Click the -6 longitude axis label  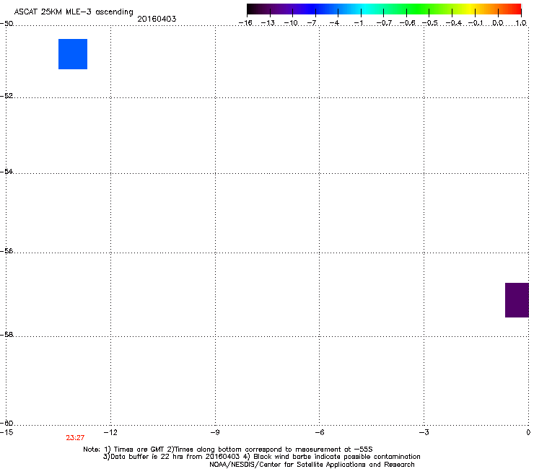(319, 432)
